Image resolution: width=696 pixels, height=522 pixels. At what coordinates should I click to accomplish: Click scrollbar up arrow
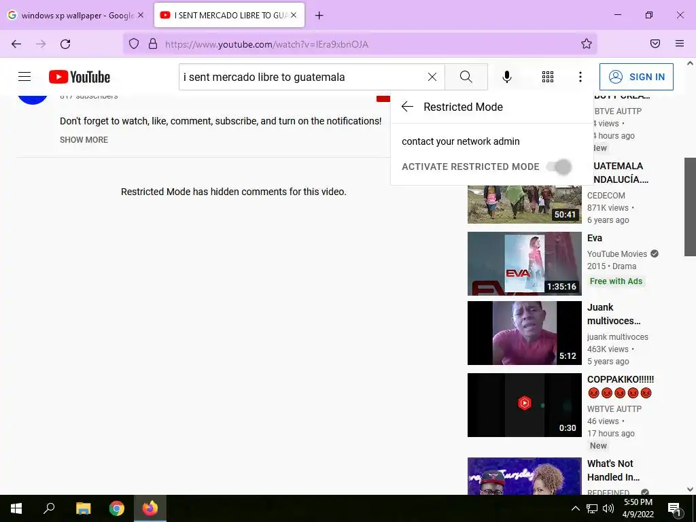690,63
